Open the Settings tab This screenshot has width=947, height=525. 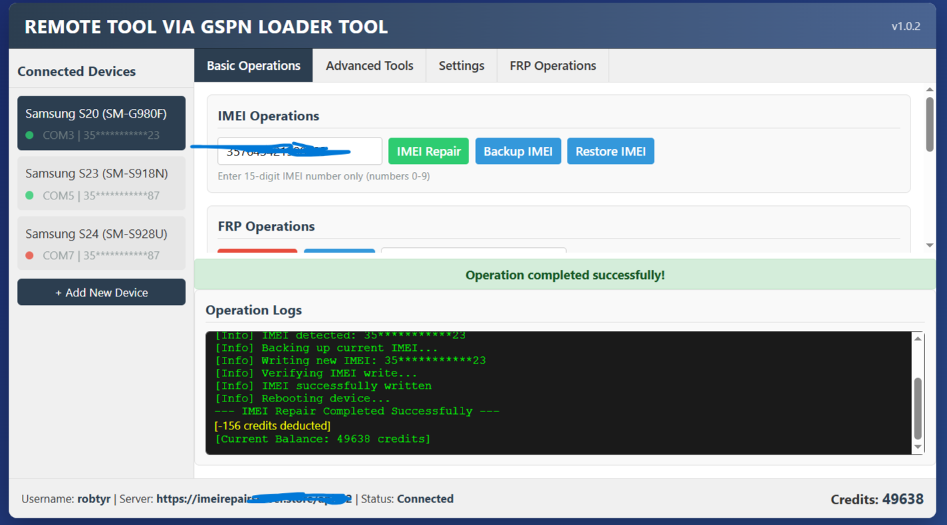pos(461,66)
